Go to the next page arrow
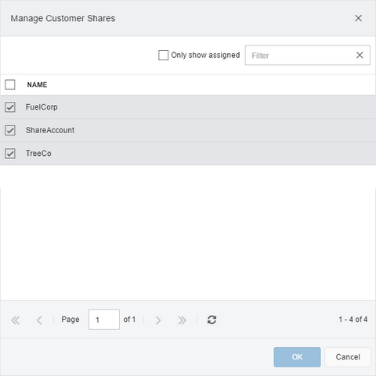376x376 pixels. click(158, 320)
